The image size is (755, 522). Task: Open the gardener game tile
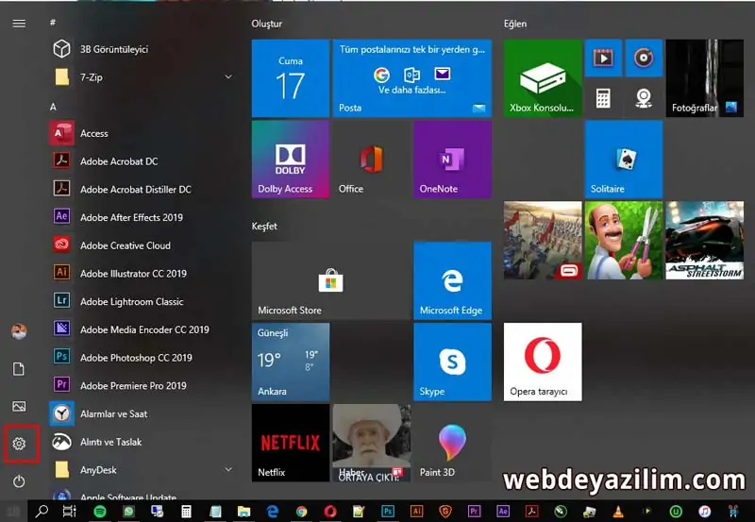(624, 241)
